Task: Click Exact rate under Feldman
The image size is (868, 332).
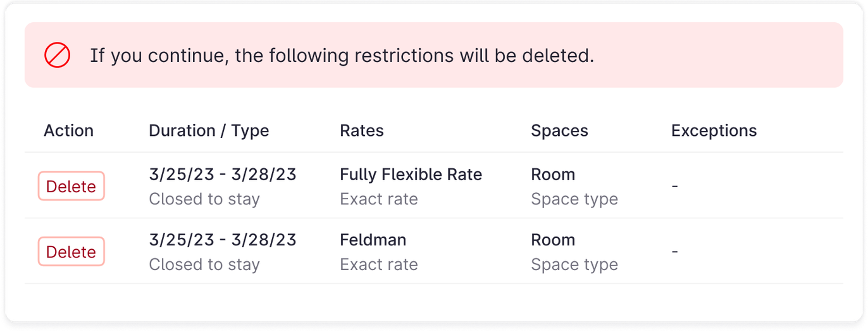Action: (379, 264)
